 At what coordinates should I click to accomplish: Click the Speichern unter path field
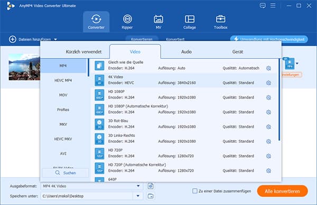pyautogui.click(x=87, y=196)
